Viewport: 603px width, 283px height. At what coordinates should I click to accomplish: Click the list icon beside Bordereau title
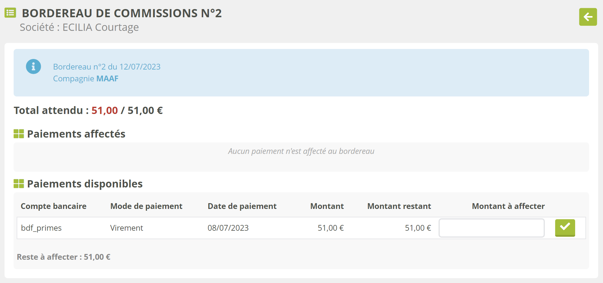pyautogui.click(x=10, y=13)
